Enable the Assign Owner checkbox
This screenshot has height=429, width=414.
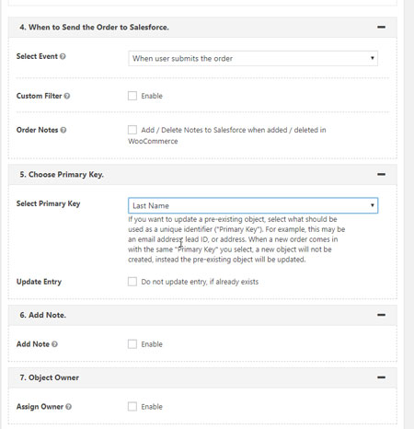(x=132, y=407)
